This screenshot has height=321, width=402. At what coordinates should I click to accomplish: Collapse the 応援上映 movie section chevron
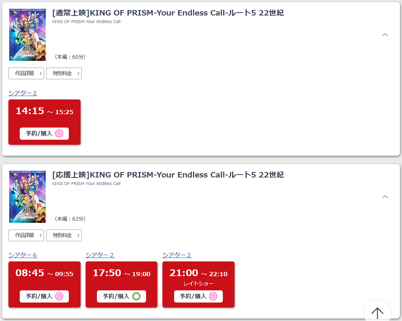click(385, 197)
